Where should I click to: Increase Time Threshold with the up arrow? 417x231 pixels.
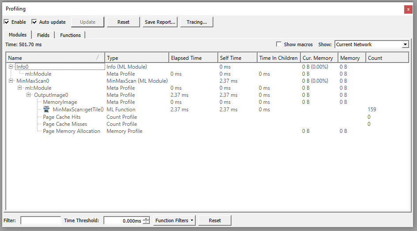point(147,218)
